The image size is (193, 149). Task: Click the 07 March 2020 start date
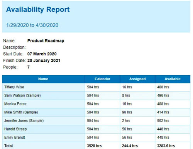(x=42, y=54)
